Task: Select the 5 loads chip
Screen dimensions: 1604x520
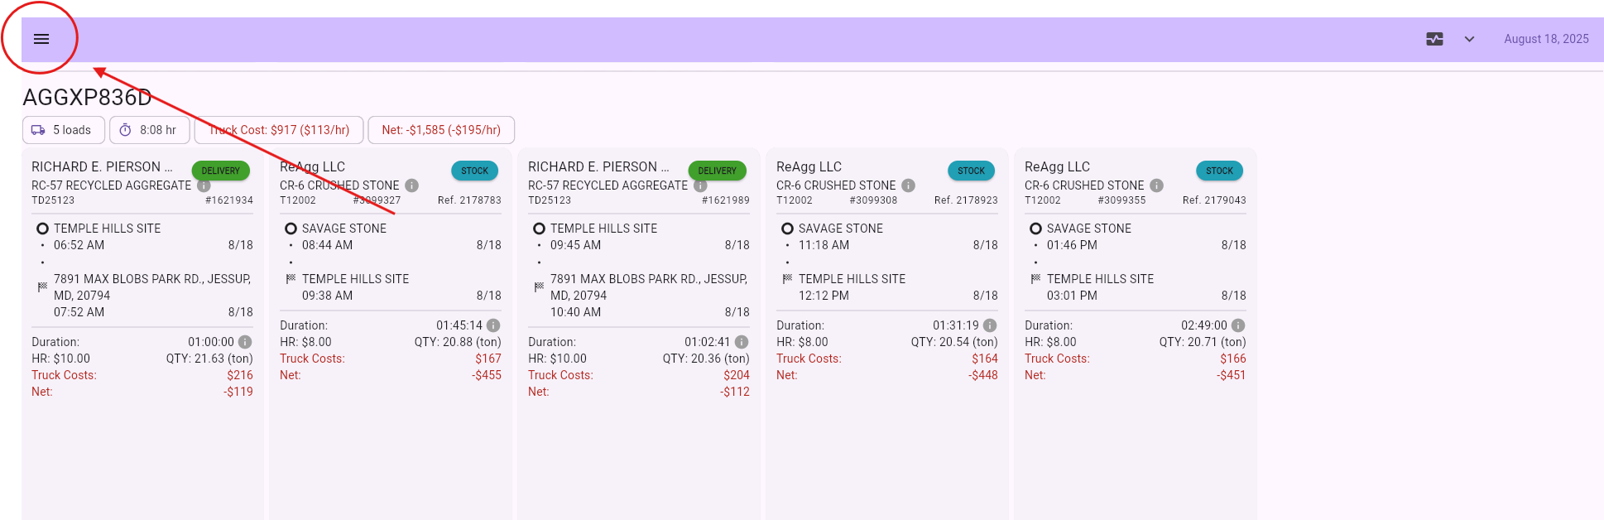Action: point(64,130)
